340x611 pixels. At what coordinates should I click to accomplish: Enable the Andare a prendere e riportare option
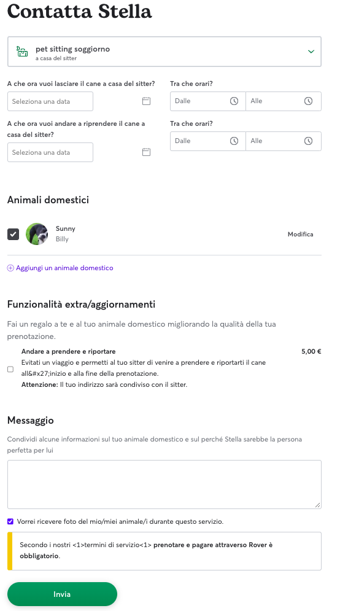[x=10, y=370]
